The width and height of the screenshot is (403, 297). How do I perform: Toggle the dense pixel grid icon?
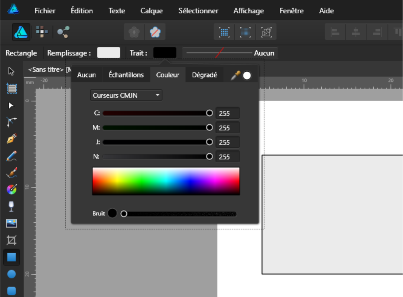(x=245, y=32)
